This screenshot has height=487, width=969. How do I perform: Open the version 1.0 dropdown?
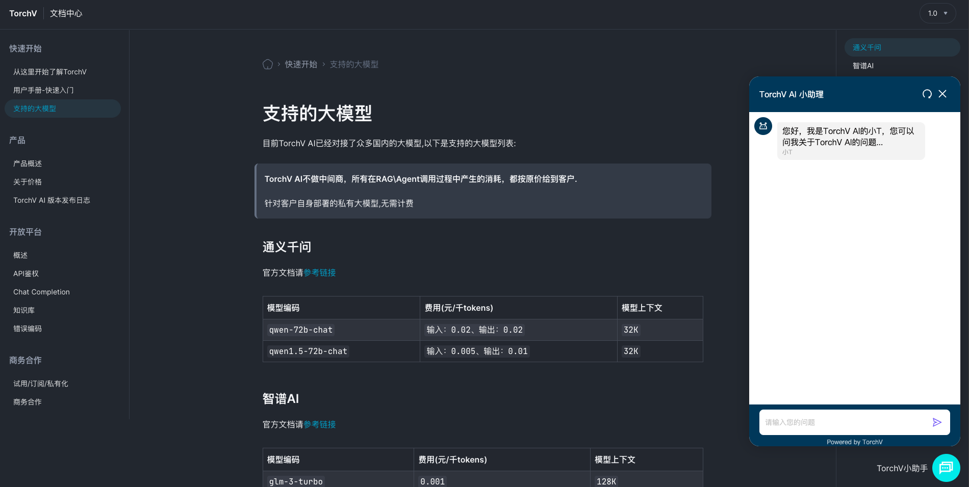(x=937, y=13)
